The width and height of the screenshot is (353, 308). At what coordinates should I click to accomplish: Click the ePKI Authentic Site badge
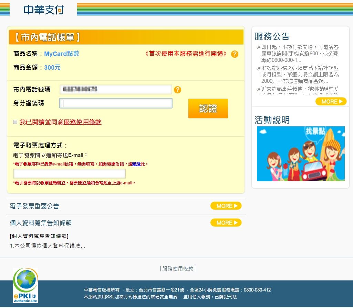click(25, 285)
